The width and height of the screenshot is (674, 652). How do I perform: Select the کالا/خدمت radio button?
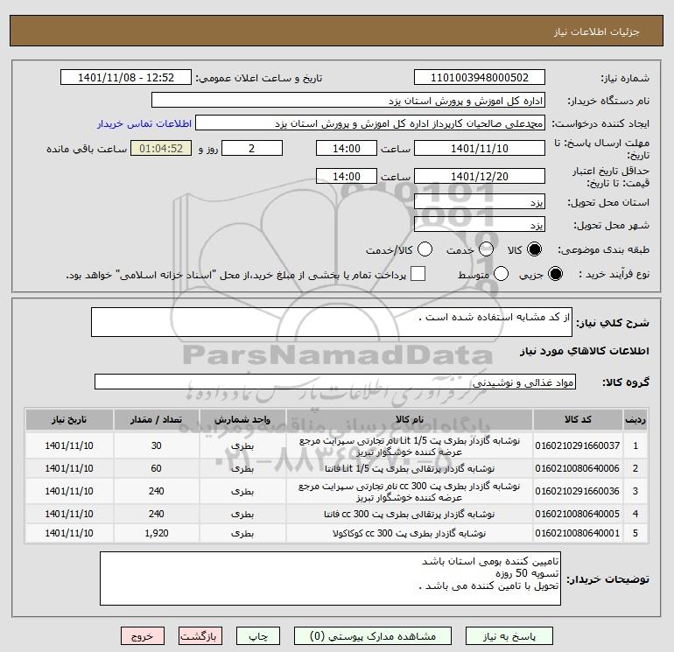[x=425, y=249]
